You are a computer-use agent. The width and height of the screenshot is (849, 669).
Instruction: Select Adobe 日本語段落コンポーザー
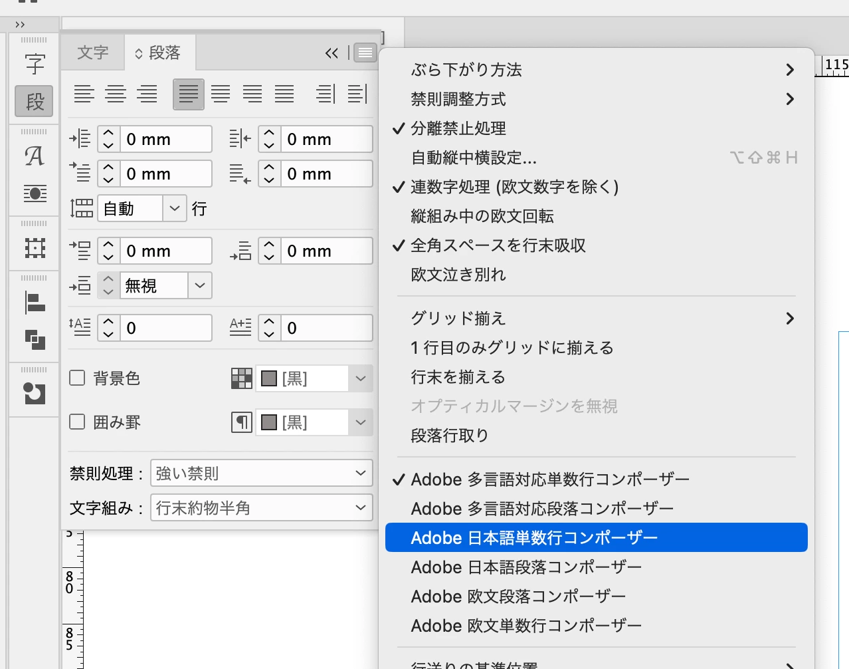(x=597, y=567)
